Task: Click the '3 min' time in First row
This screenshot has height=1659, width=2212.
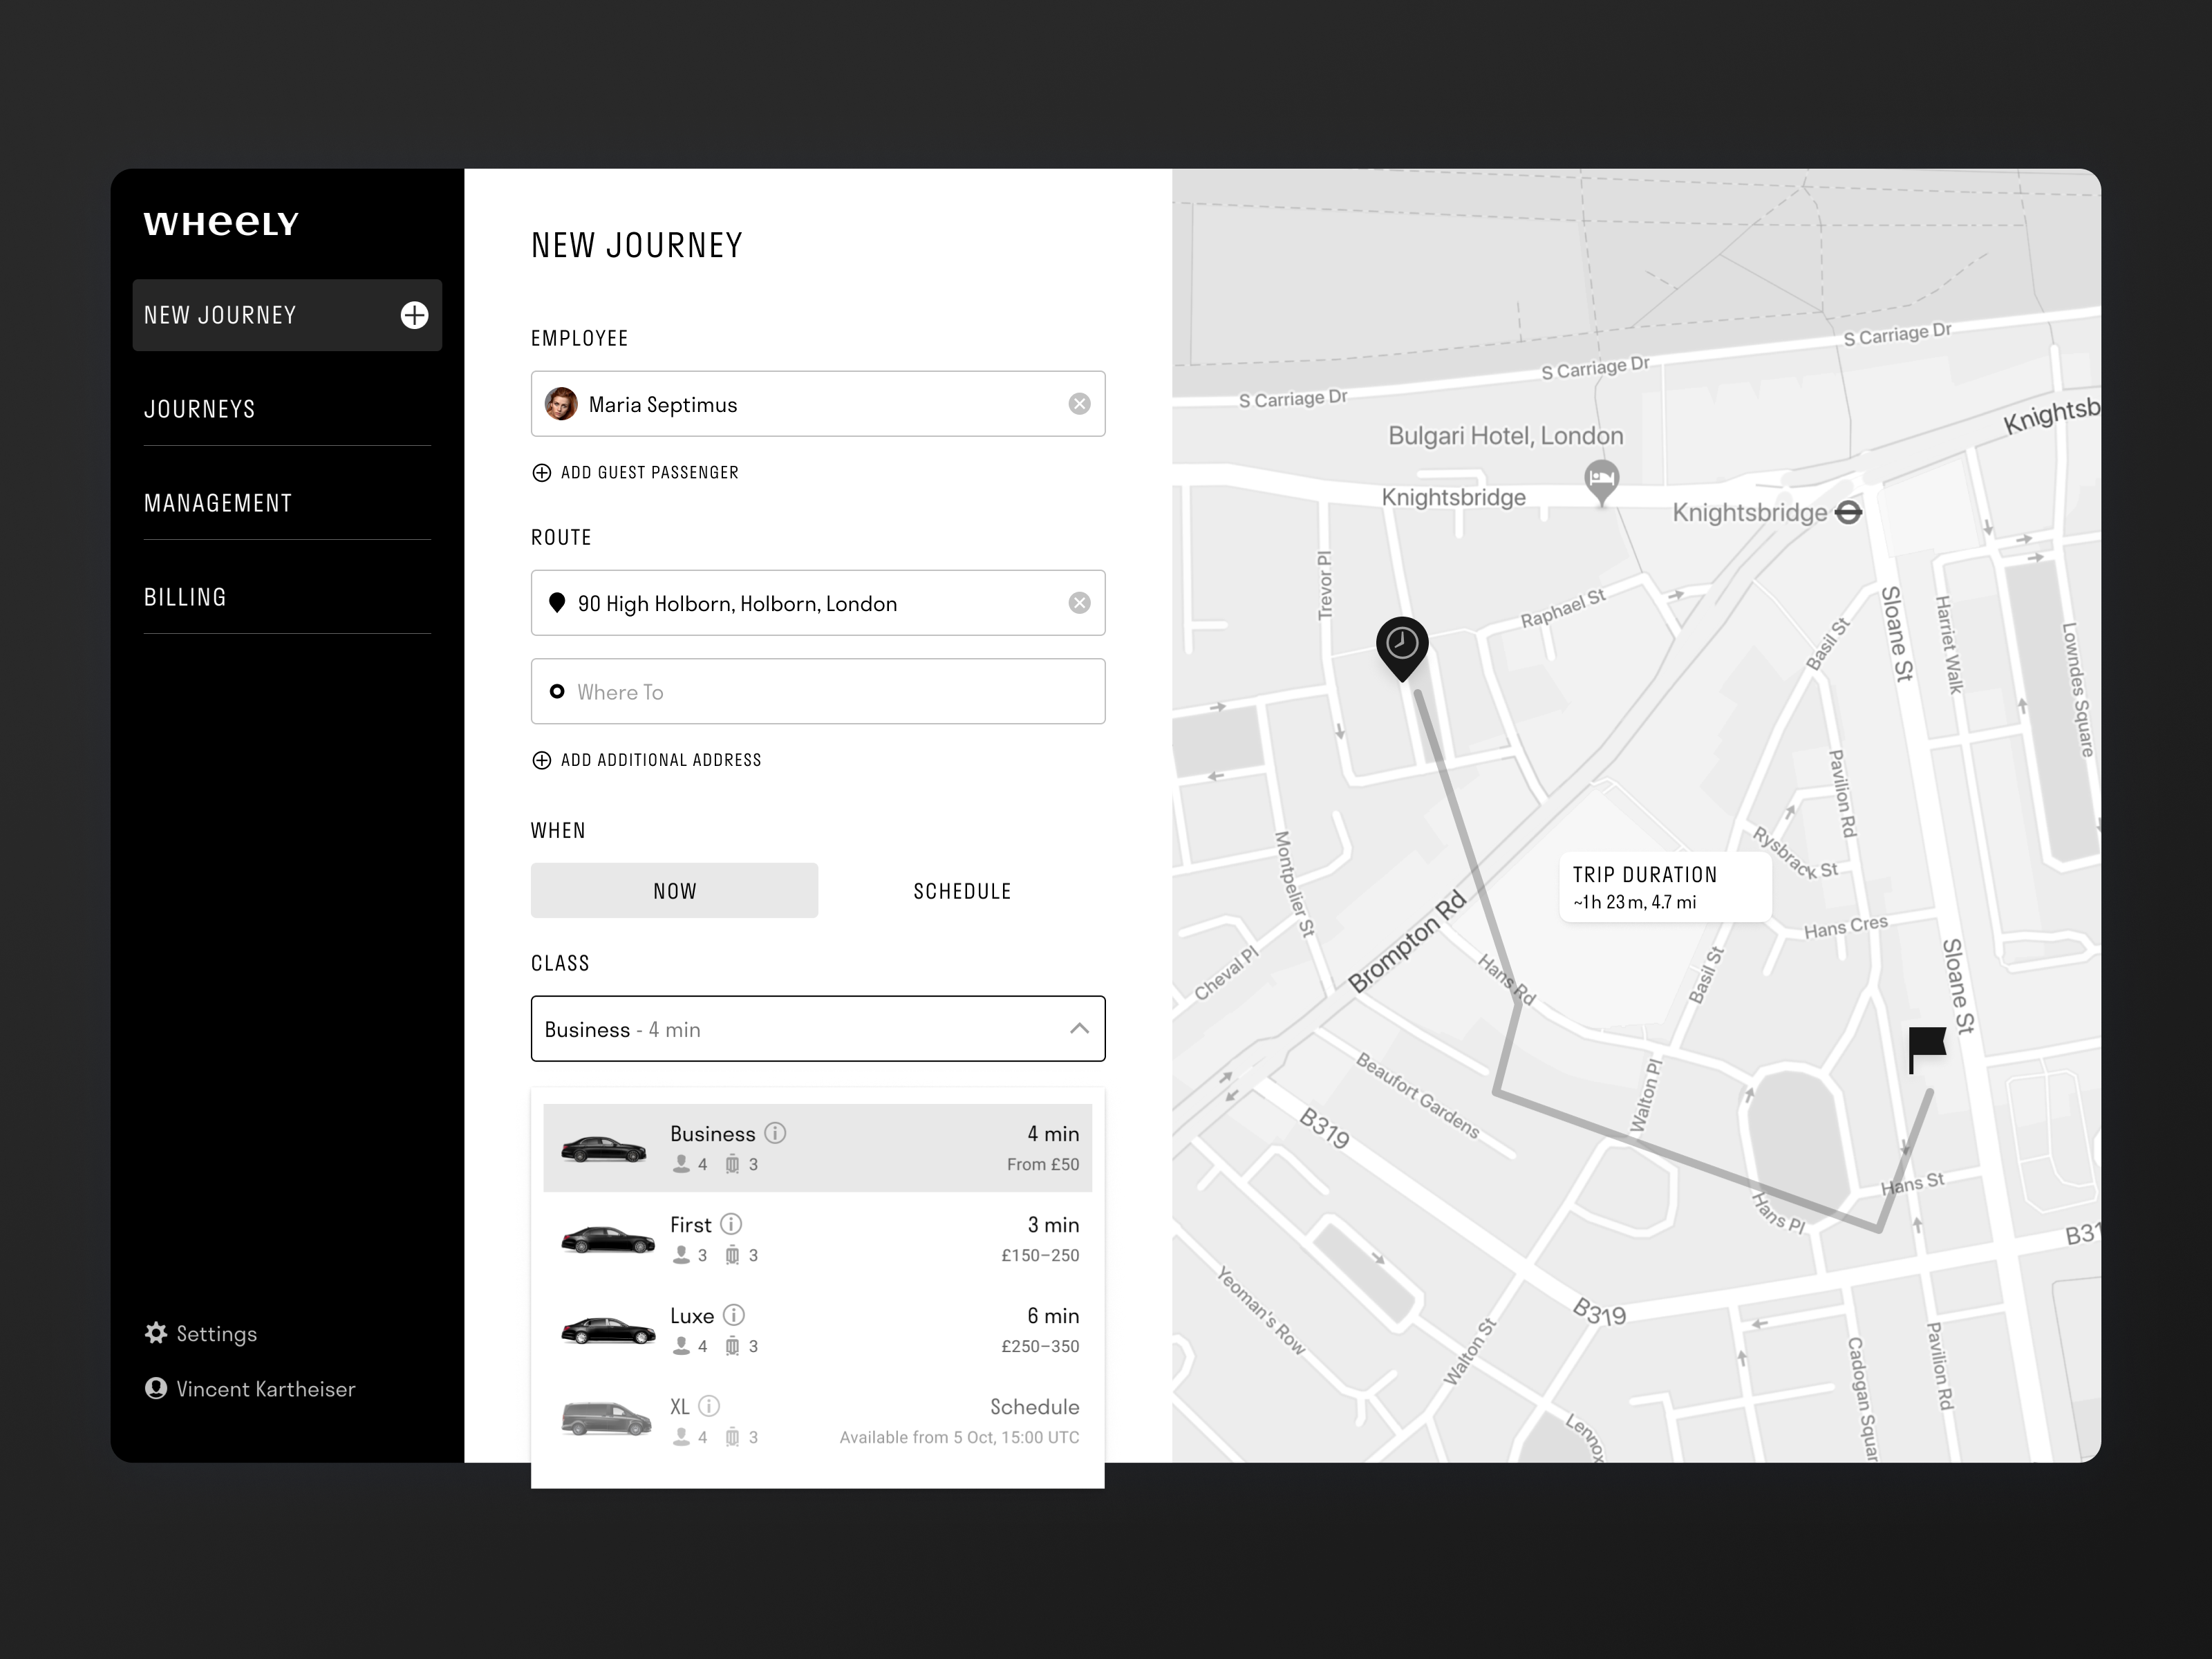Action: coord(1053,1224)
